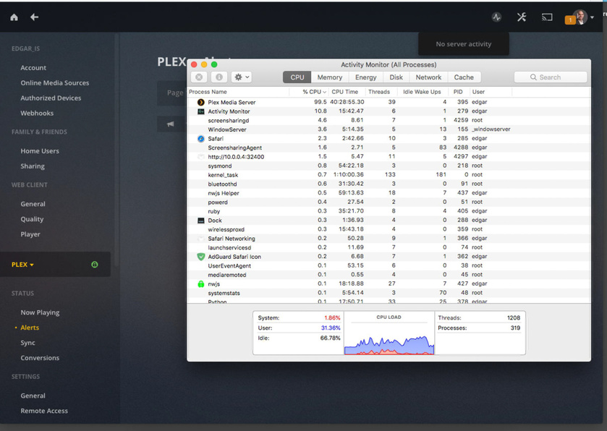Sort by User column header
The width and height of the screenshot is (607, 431).
[x=490, y=92]
